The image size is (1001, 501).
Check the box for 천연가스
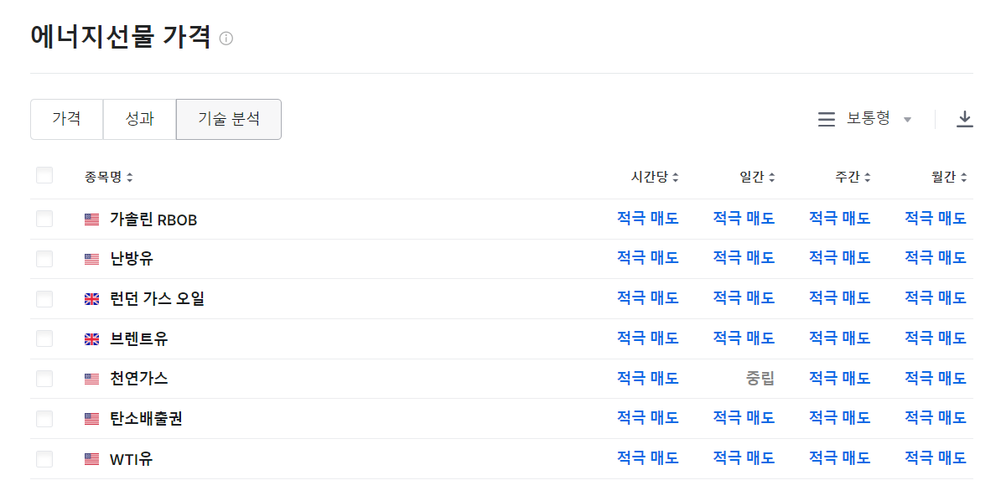click(44, 379)
